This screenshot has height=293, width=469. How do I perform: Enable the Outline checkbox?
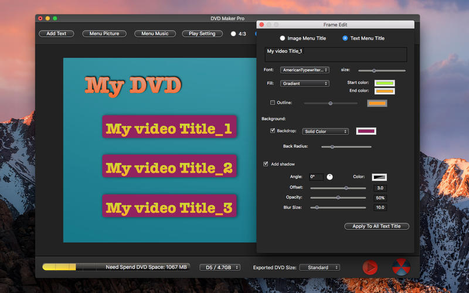pos(273,103)
